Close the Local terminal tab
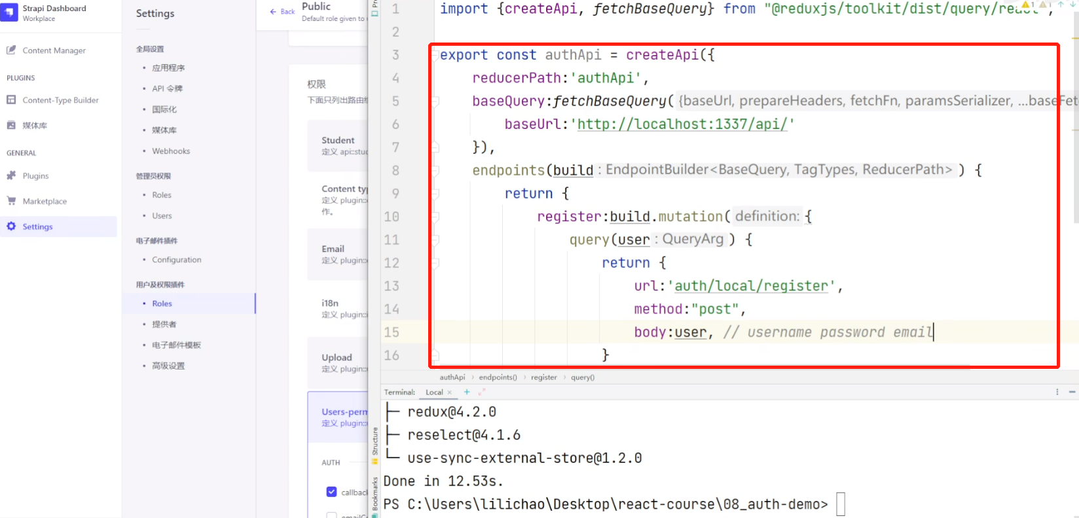 (450, 392)
